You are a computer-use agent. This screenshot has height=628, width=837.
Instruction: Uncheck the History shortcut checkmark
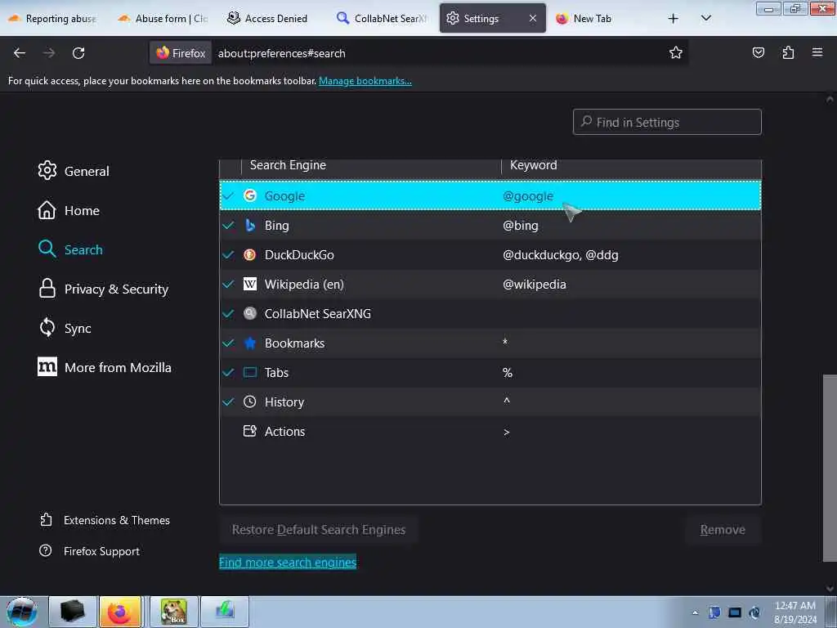click(x=229, y=401)
